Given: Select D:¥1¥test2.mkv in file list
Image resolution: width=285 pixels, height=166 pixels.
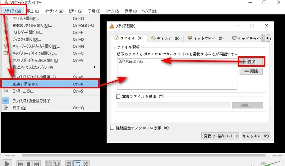Looking at the screenshot, I should 131,61.
